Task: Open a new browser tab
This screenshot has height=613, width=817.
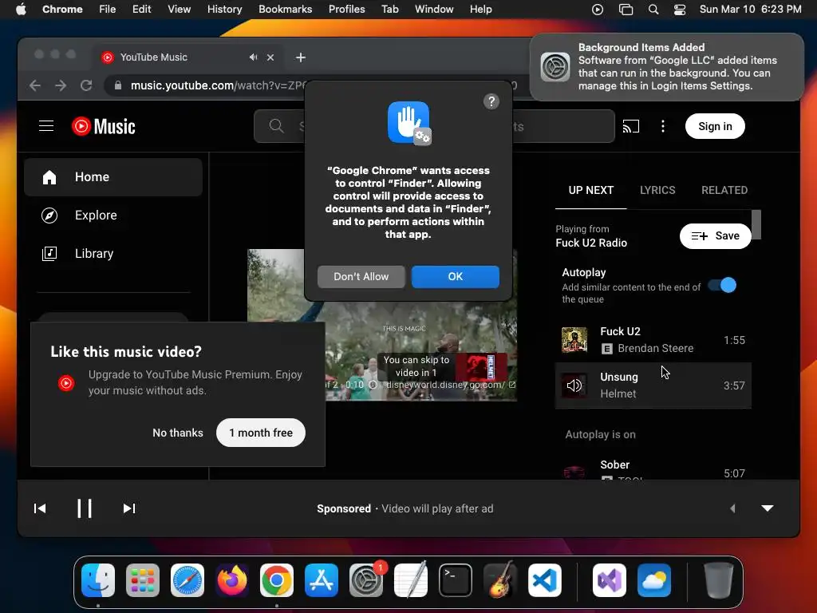Action: click(301, 57)
